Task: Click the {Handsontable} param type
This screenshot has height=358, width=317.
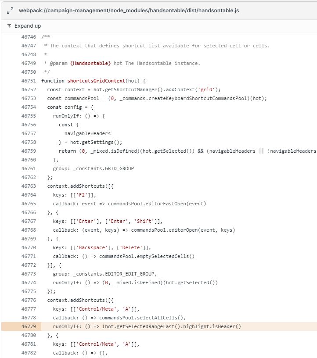Action: [x=90, y=63]
